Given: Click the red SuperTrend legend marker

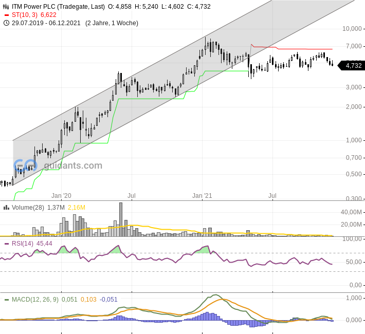Looking at the screenshot, I should (x=7, y=15).
